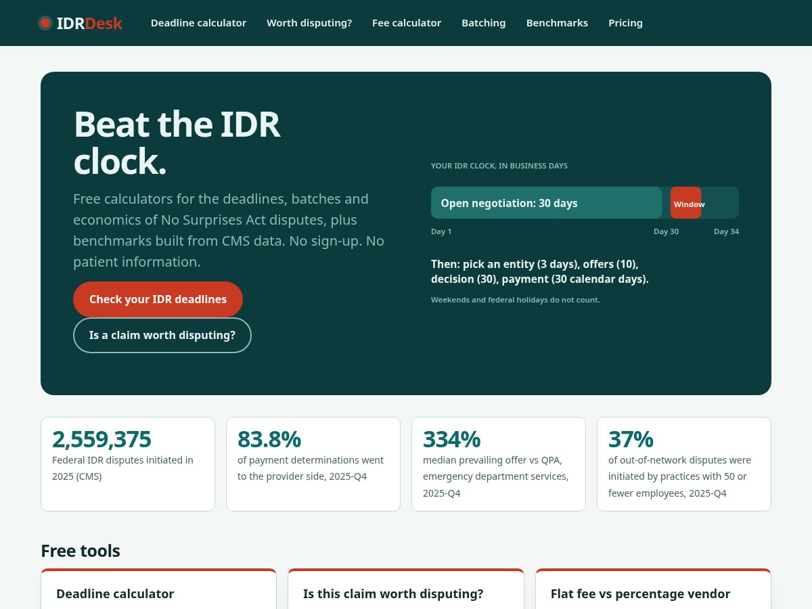Screen dimensions: 812x609
Task: Open the IDRDesk home link text
Action: [x=89, y=23]
